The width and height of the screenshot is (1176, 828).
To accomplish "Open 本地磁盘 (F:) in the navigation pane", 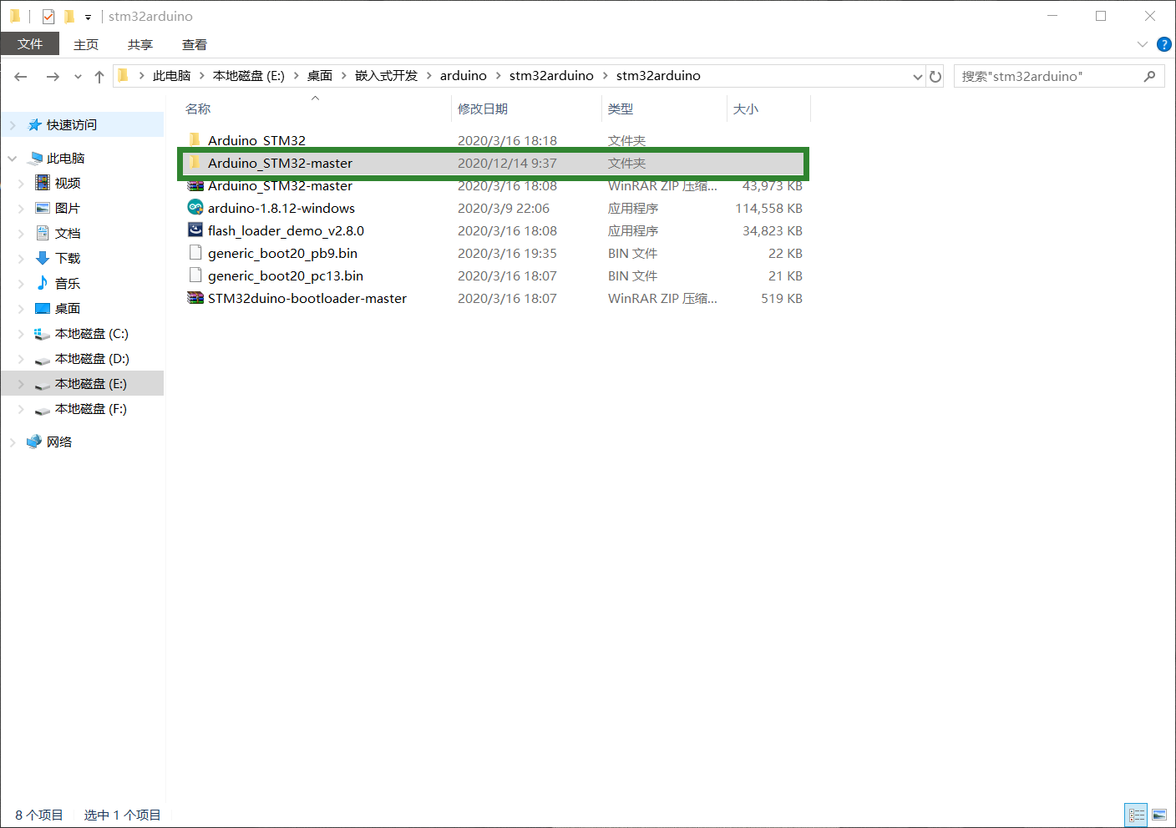I will point(91,408).
